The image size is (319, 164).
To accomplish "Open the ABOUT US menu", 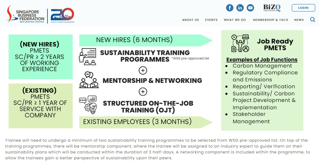I will [x=190, y=20].
